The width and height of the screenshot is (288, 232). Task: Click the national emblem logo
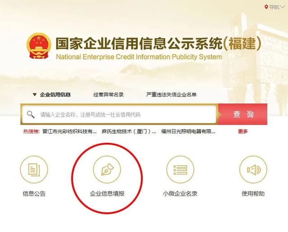[39, 46]
